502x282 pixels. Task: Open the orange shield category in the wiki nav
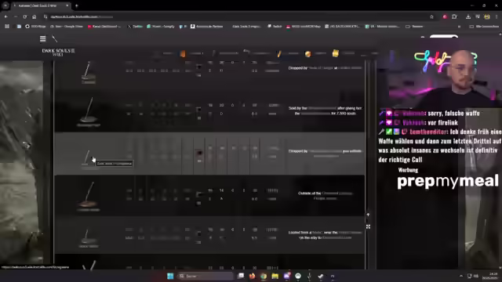(183, 54)
